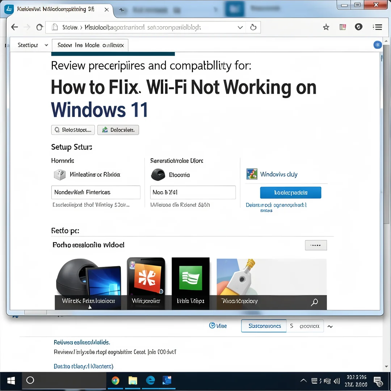Click the small dotted button beside Porho heading
The height and width of the screenshot is (391, 391).
coord(316,245)
